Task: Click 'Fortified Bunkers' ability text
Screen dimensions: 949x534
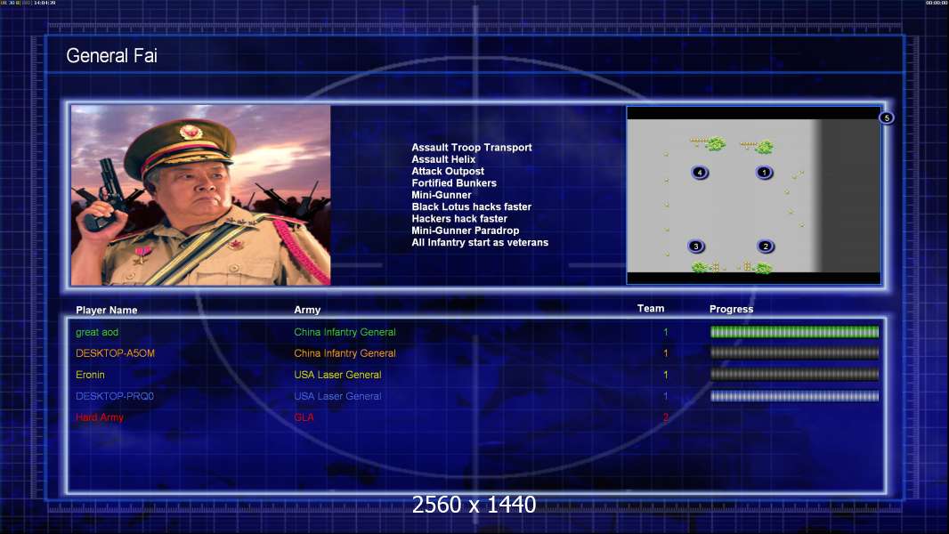Action: click(454, 182)
